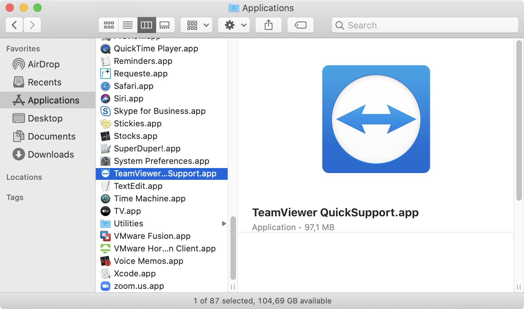The image size is (524, 309).
Task: Click the QuickTime Player app icon
Action: (x=105, y=49)
